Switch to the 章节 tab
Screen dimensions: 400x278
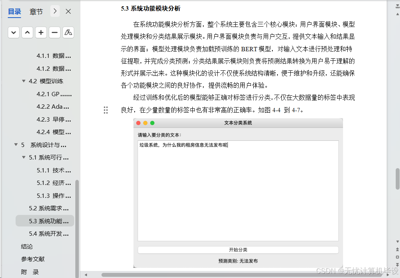(x=36, y=11)
